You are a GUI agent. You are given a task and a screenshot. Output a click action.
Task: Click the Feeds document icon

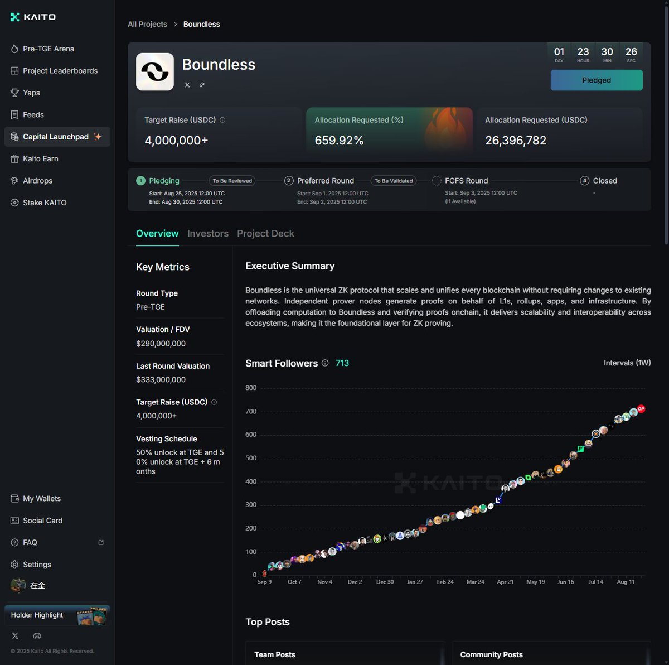pos(14,114)
